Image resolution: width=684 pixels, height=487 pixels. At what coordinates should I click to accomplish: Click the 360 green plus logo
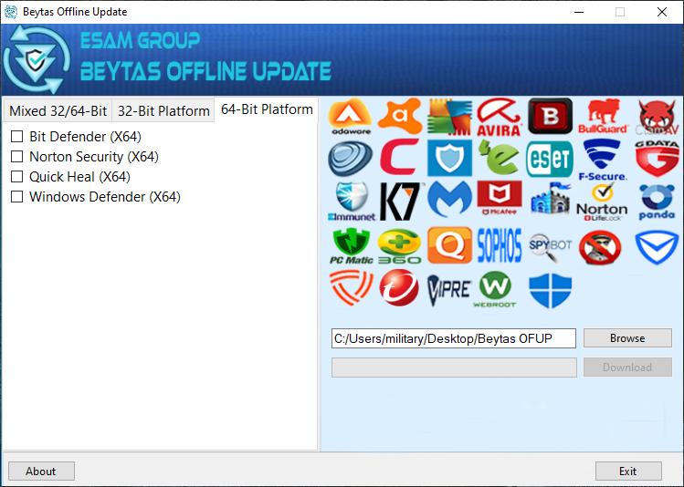tap(400, 246)
